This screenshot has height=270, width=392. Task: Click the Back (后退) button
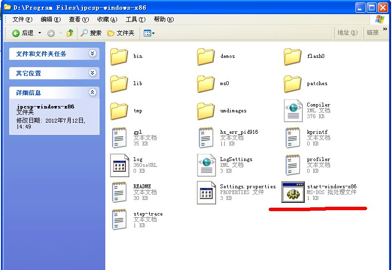click(22, 33)
